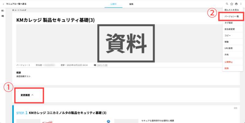Mark manual as favorite with star icon
Screen dimensions: 245x123
232,4
